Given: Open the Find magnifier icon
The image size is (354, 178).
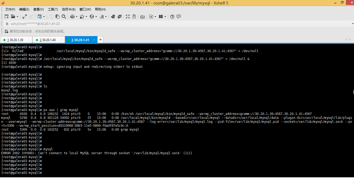Looking at the screenshot, I should [x=64, y=16].
